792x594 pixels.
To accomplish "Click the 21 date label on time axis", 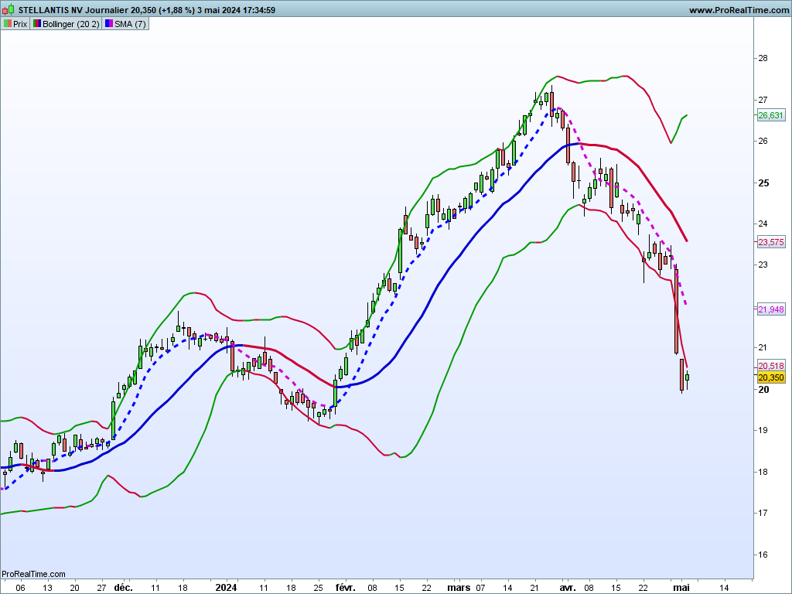I will point(534,588).
